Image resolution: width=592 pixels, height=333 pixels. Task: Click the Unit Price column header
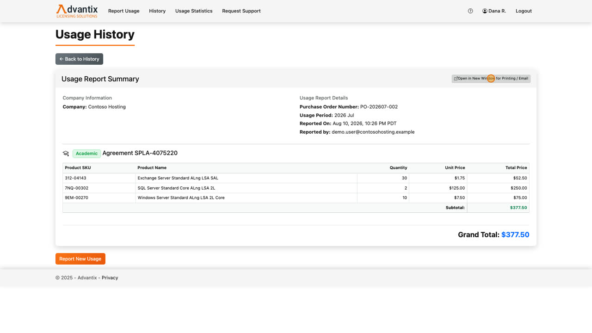(x=455, y=168)
